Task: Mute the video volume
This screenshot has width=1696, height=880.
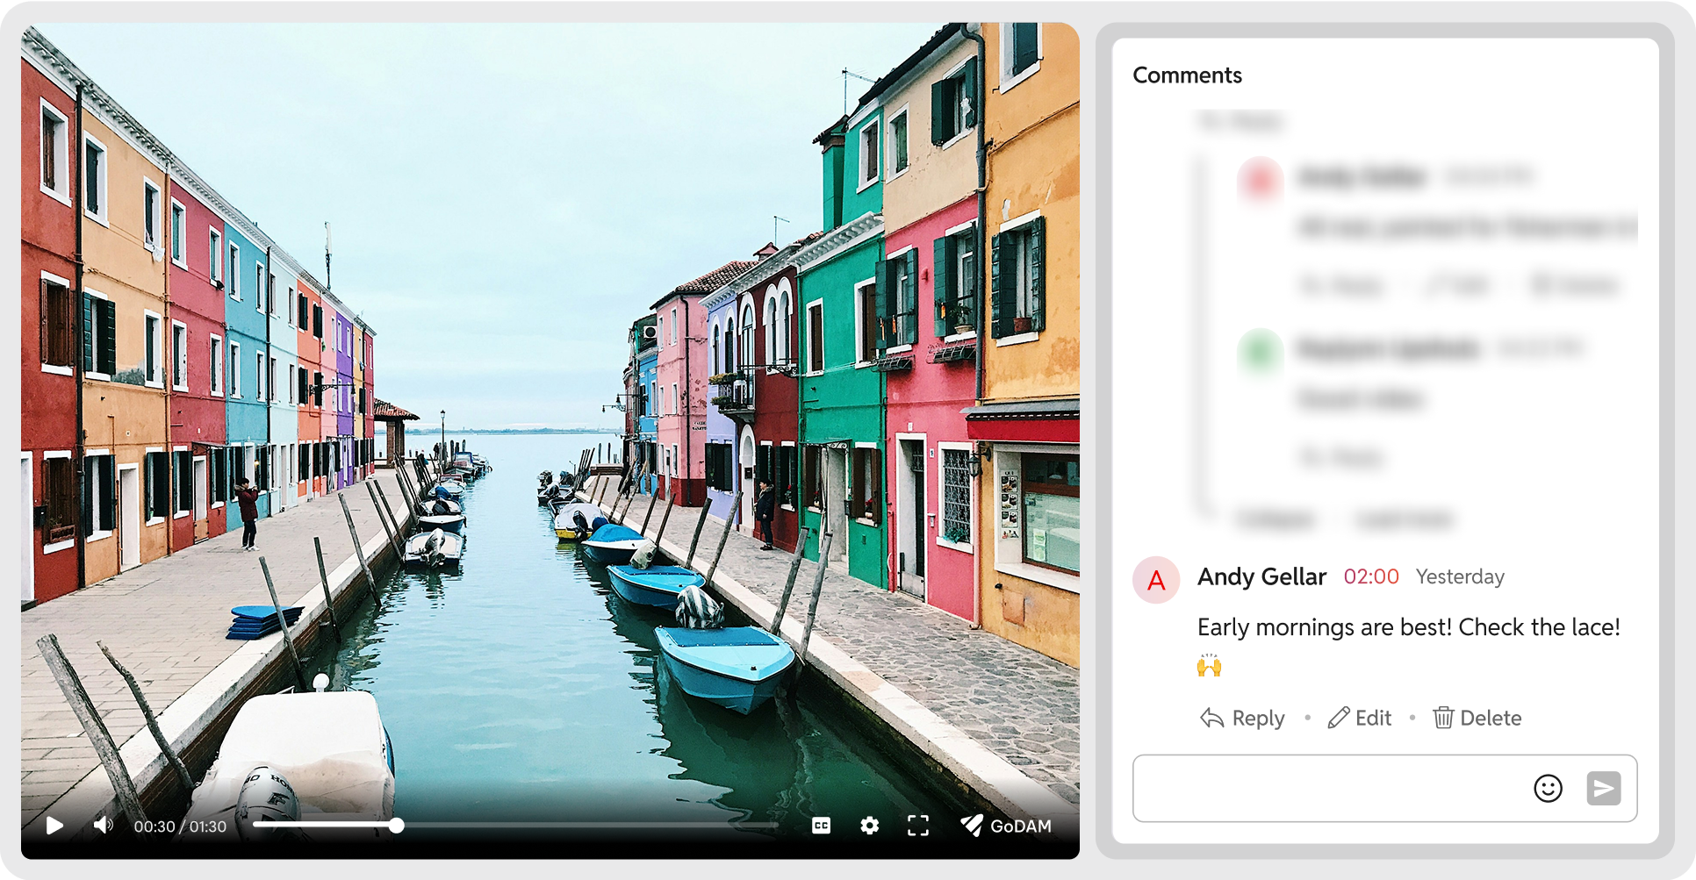Action: [104, 826]
